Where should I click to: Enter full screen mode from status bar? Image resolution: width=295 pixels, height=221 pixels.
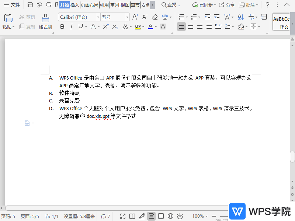pyautogui.click(x=123, y=216)
